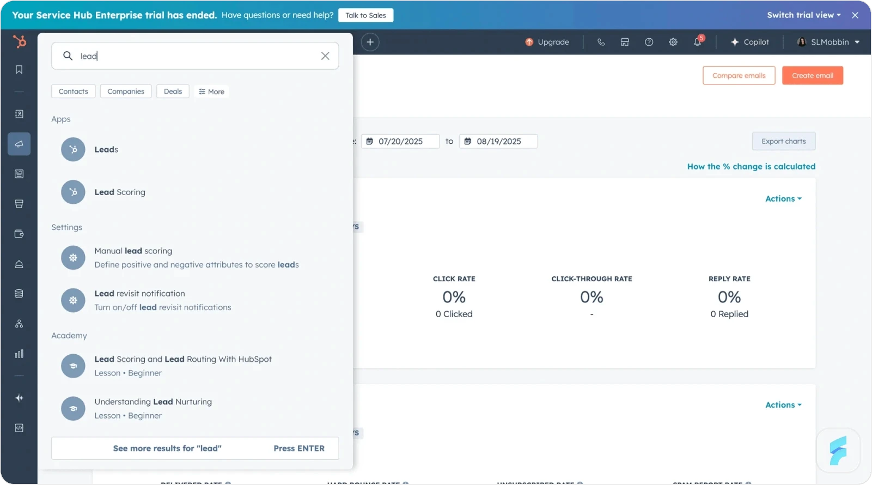Open the SLMobbin account menu

[x=828, y=42]
